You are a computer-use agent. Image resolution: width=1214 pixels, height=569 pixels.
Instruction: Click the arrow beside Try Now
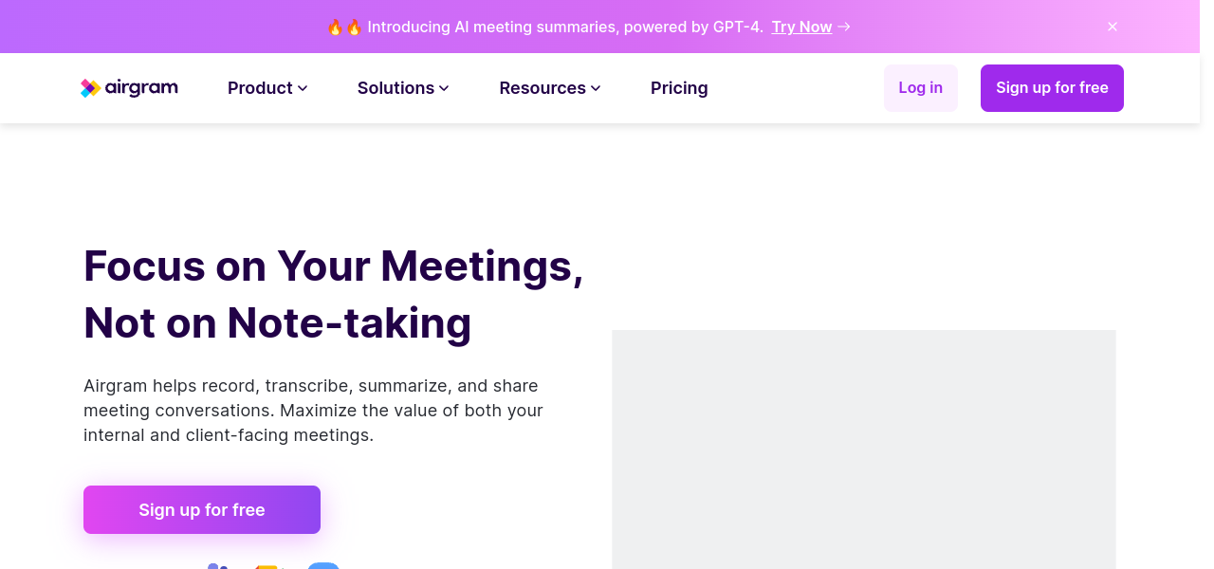[x=844, y=27]
